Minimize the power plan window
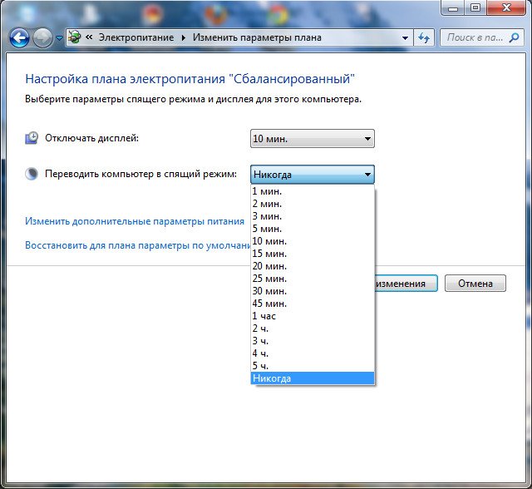Screen dimensions: 532x489 [453, 8]
